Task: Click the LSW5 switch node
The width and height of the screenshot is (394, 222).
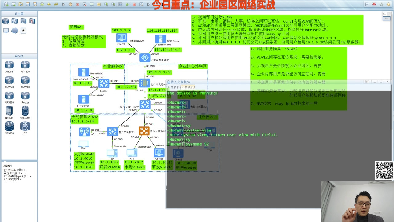Action: coord(104,83)
